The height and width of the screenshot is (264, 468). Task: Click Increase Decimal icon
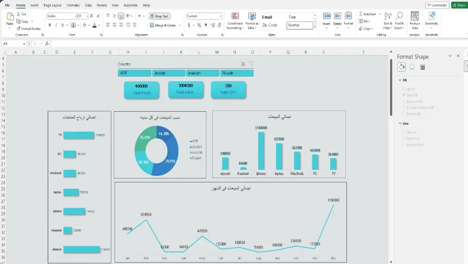pos(213,25)
